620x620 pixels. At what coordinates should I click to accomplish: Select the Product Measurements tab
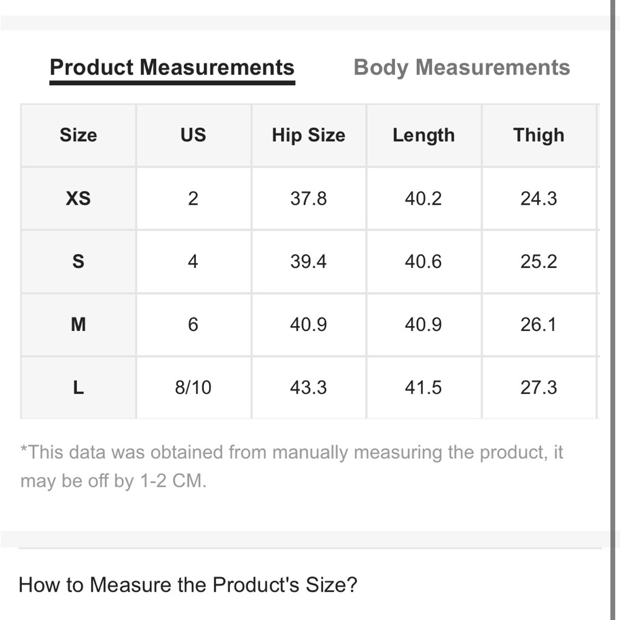172,68
